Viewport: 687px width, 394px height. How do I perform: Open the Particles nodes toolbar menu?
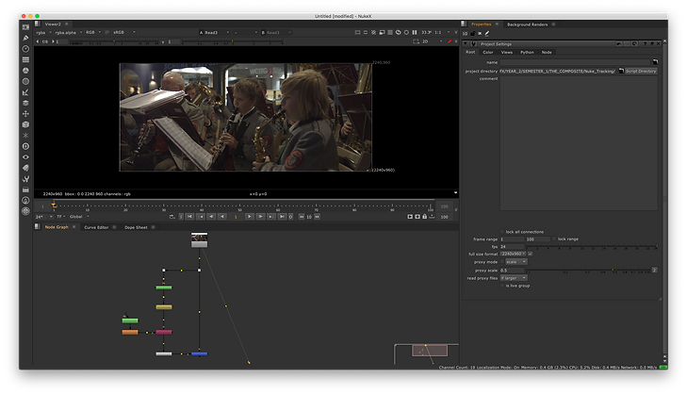pyautogui.click(x=25, y=136)
